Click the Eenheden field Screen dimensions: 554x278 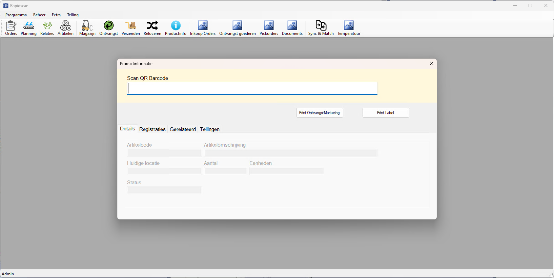coord(287,171)
